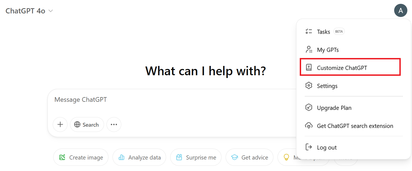The width and height of the screenshot is (412, 171).
Task: Click the Make a plan lightbulb icon
Action: pyautogui.click(x=287, y=157)
